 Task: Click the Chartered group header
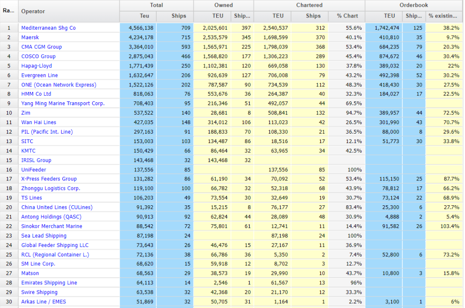point(309,5)
